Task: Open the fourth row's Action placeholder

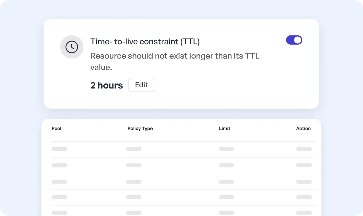Action: point(304,197)
